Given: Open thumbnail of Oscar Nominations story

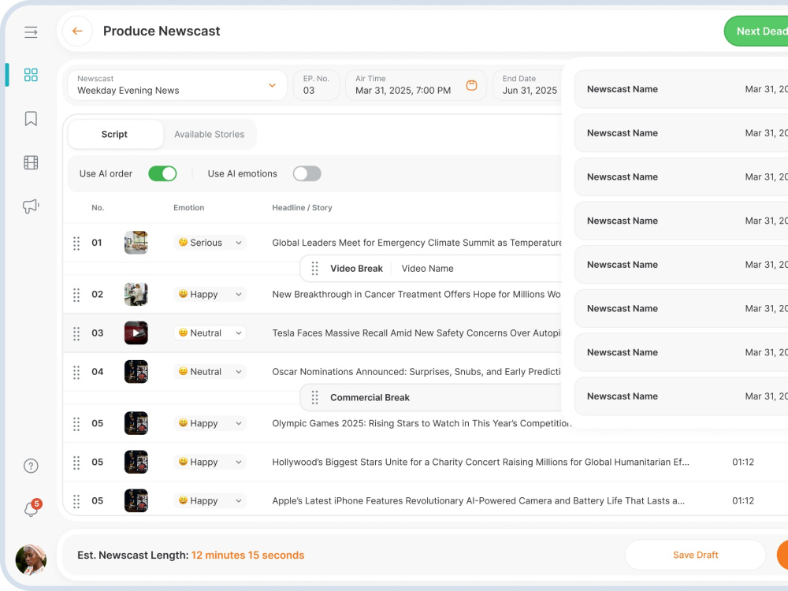Looking at the screenshot, I should click(x=136, y=372).
